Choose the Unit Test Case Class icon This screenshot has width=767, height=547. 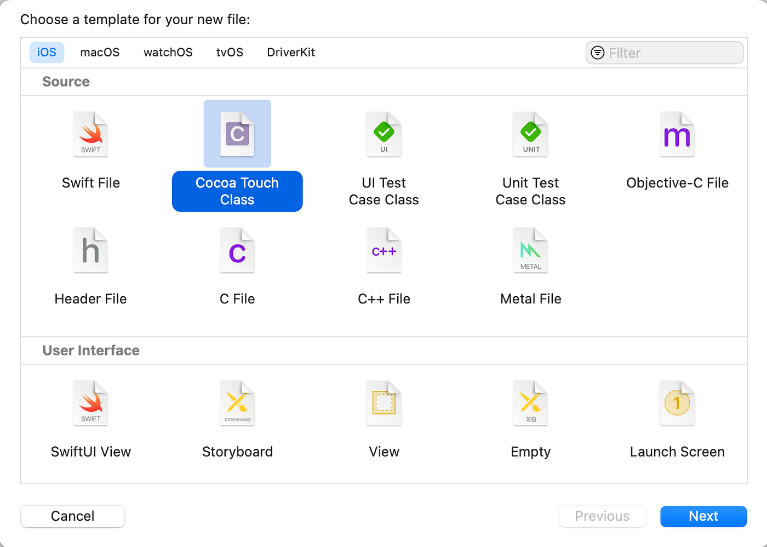pyautogui.click(x=530, y=134)
